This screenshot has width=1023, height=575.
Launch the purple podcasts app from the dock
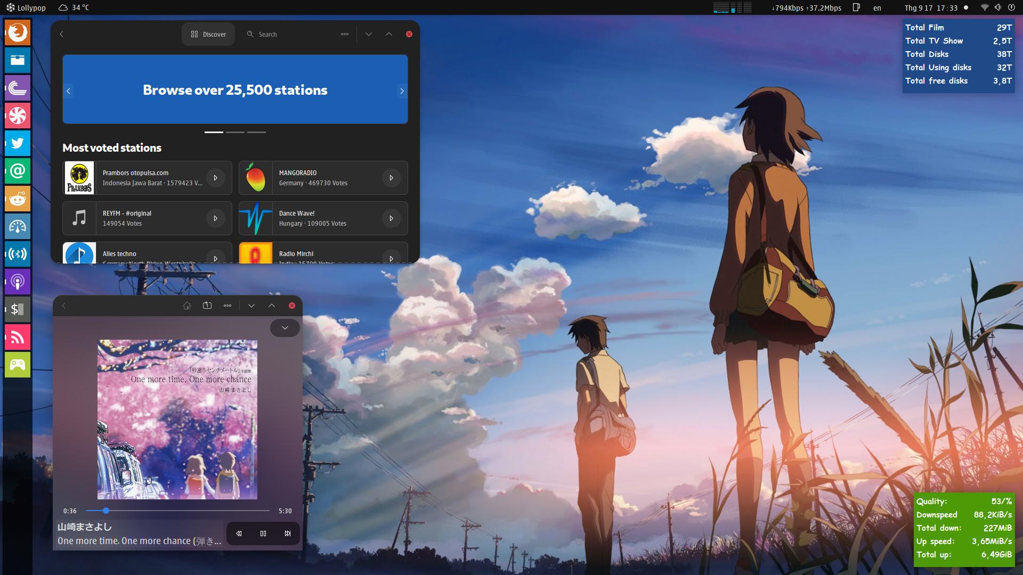point(18,282)
